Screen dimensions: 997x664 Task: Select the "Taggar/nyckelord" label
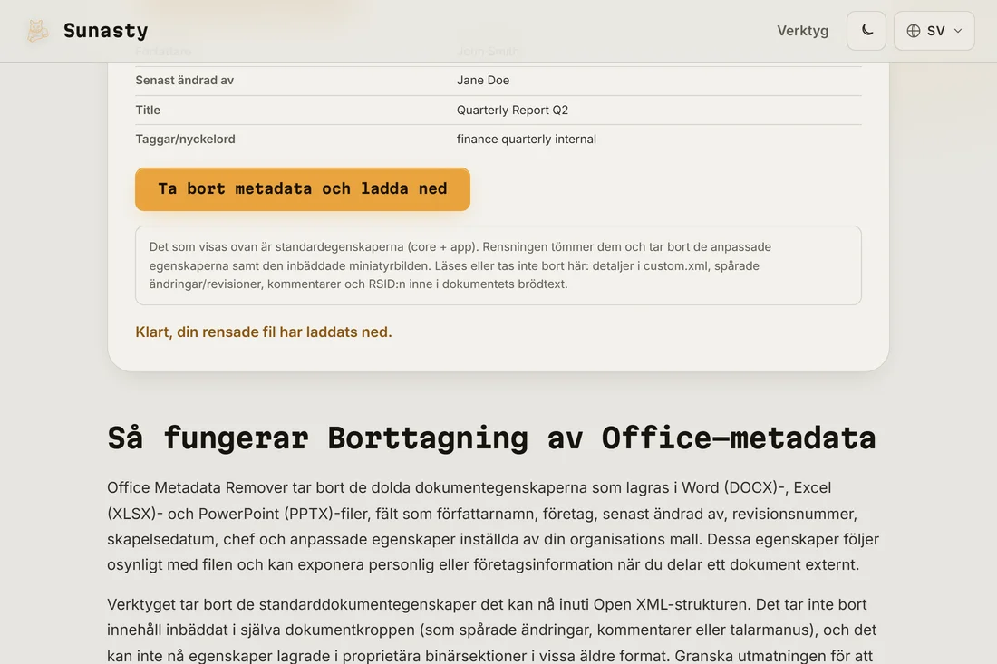coord(185,140)
